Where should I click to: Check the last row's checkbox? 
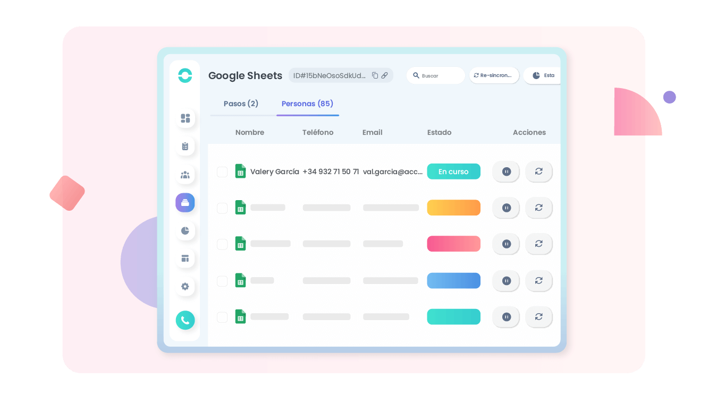pyautogui.click(x=222, y=317)
